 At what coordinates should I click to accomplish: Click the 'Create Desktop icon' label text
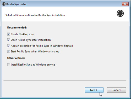(x=22, y=34)
